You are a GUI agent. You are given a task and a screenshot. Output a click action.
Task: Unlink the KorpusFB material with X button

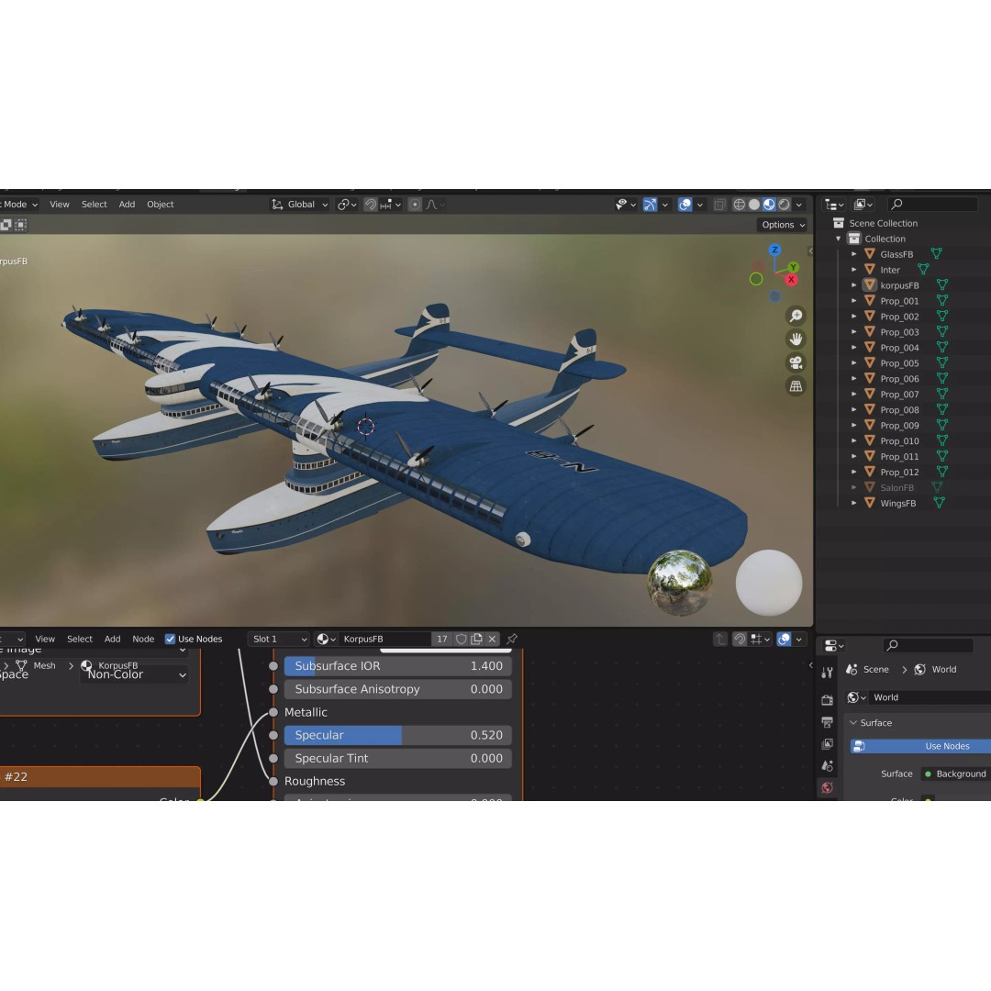pyautogui.click(x=492, y=639)
